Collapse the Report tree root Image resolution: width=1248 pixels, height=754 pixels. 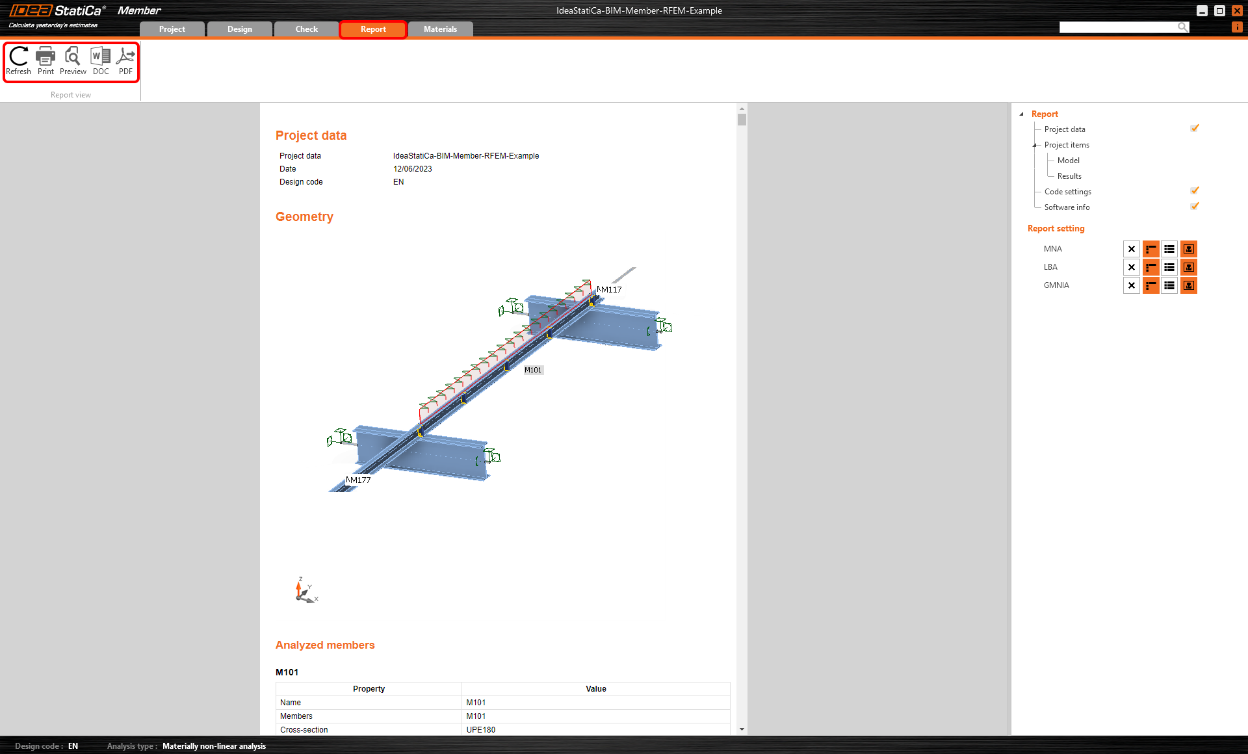[1022, 114]
